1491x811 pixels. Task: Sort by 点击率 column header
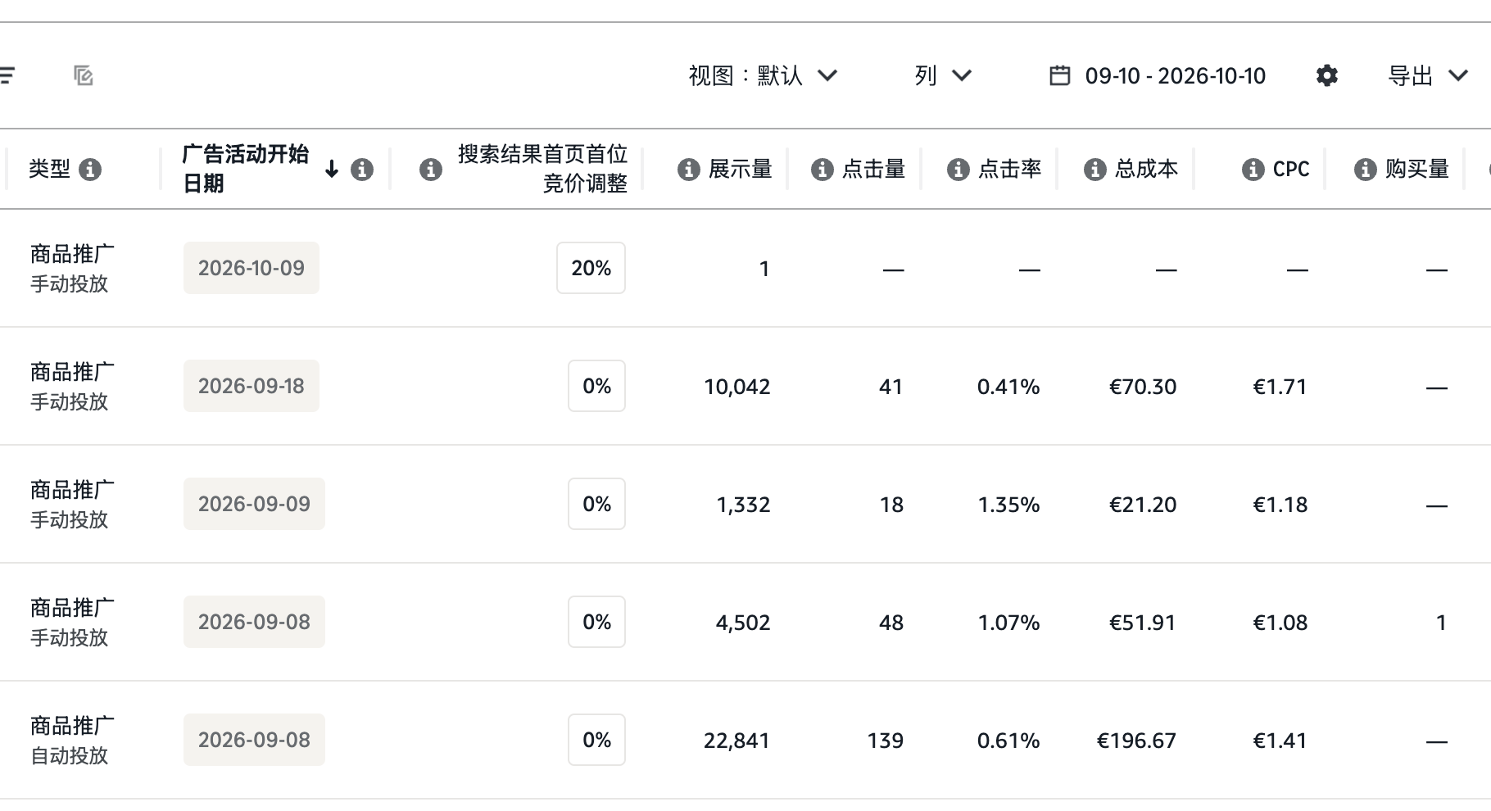click(x=1009, y=170)
